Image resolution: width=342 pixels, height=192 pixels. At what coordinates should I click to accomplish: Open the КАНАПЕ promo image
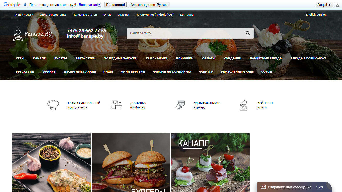pos(210,163)
